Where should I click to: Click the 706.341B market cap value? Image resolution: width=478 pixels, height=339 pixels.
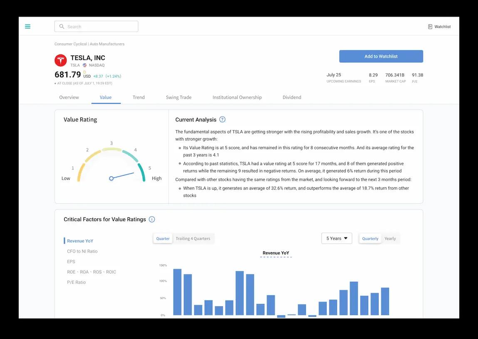[395, 75]
